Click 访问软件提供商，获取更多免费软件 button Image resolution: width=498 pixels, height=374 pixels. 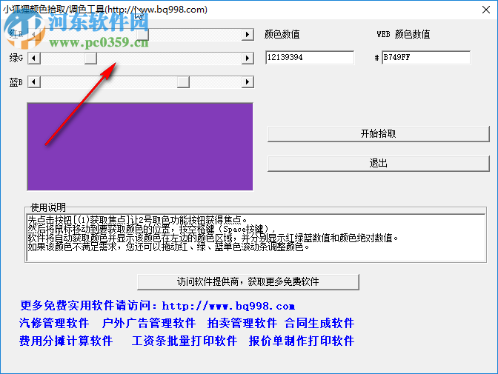(248, 282)
